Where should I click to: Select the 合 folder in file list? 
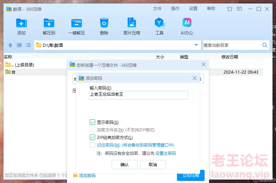[13, 72]
